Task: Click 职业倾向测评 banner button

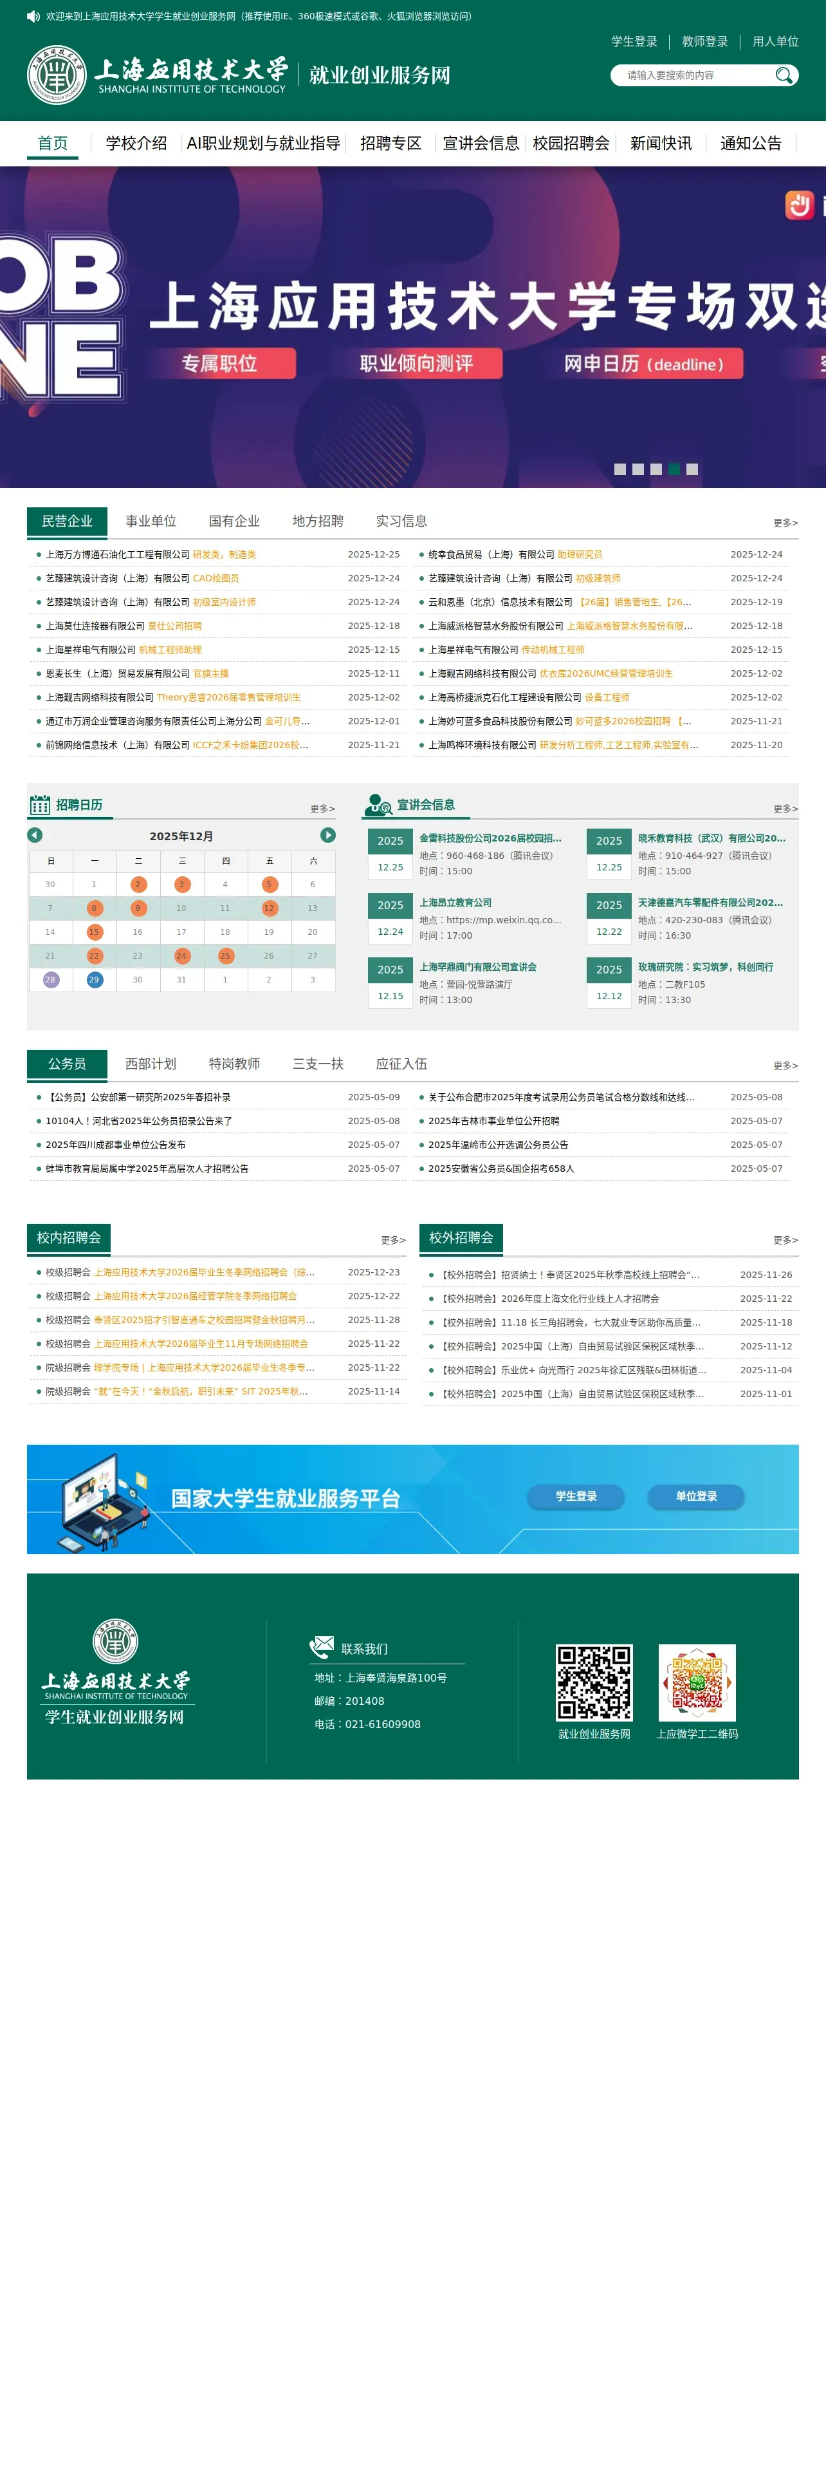Action: pos(416,364)
